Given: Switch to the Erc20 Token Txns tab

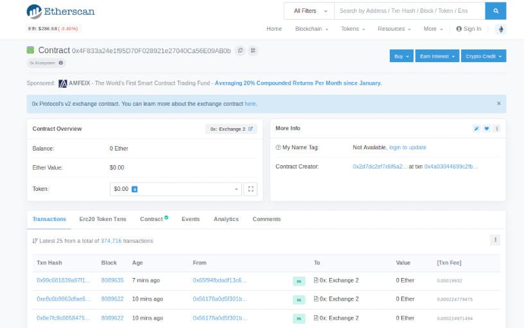Looking at the screenshot, I should point(103,219).
